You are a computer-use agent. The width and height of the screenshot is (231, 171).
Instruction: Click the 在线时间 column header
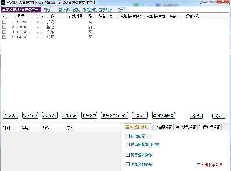77,16
